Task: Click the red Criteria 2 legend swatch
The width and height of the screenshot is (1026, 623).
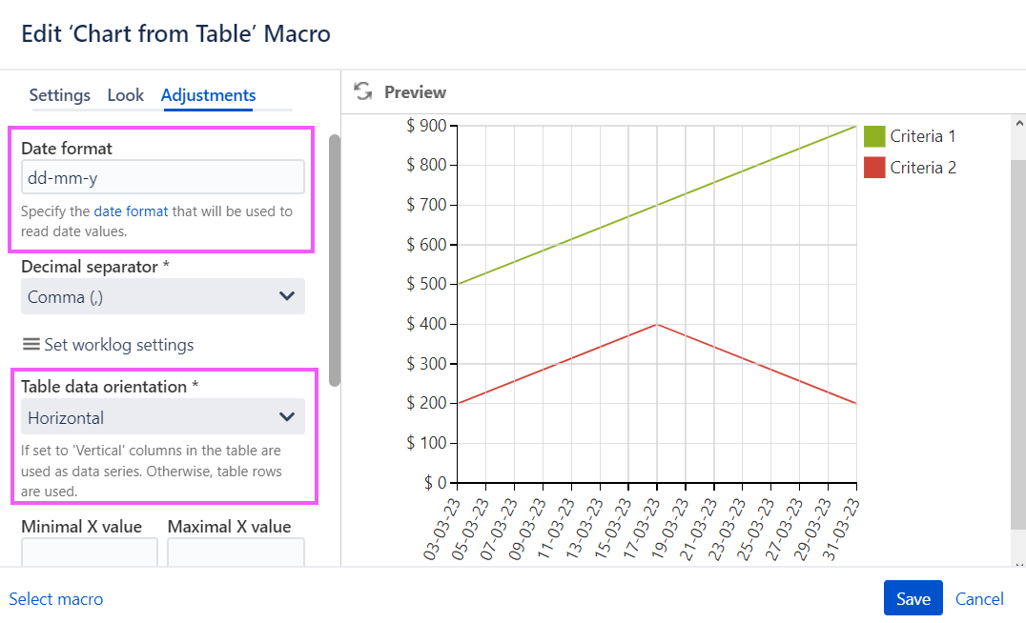Action: (872, 167)
